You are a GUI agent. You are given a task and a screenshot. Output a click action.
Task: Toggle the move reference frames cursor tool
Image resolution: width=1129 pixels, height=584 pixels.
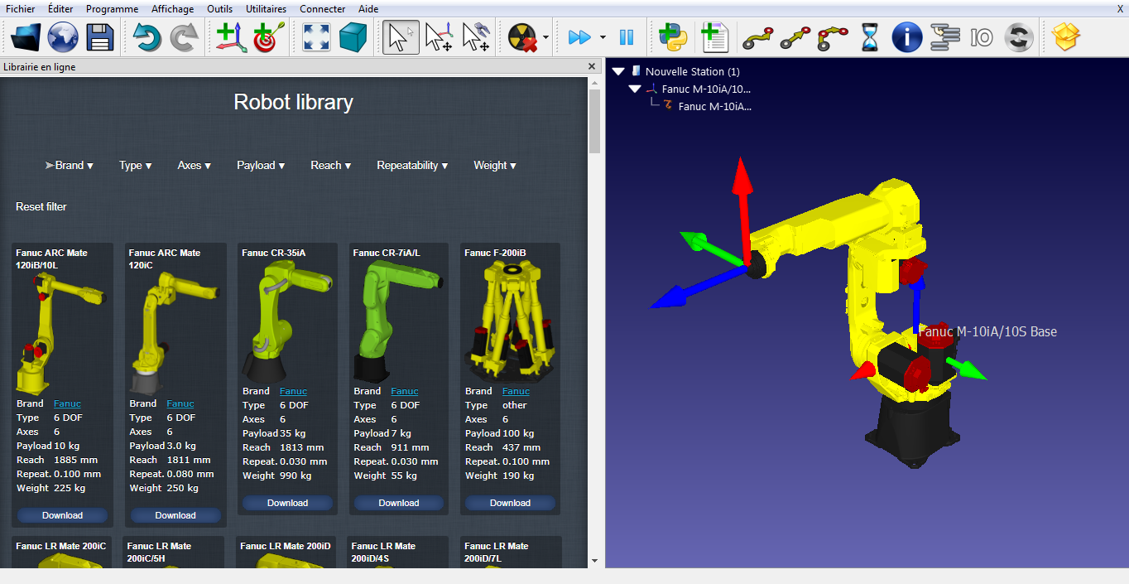tap(439, 37)
